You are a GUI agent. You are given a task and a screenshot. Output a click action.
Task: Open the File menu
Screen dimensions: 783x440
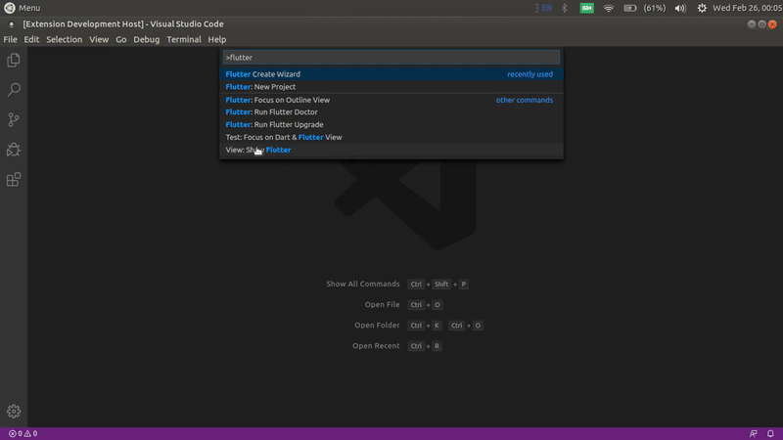pos(10,39)
